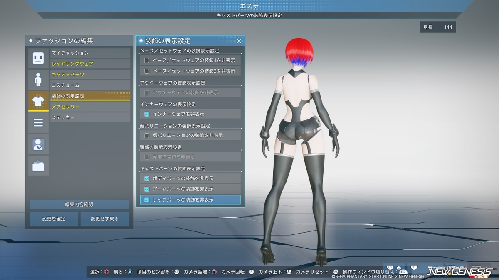Toggle アウターウェアの装飾を非表示 checkbox

point(146,93)
